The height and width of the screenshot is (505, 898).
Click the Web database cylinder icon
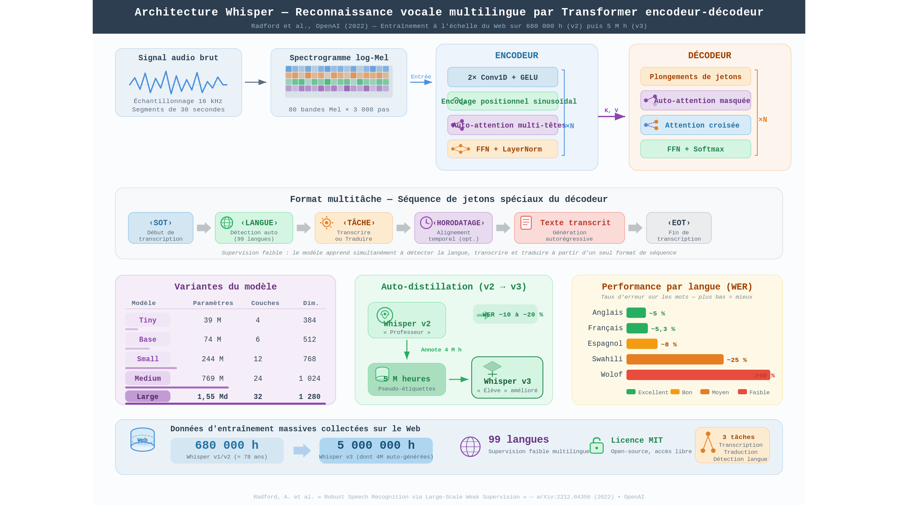pyautogui.click(x=142, y=439)
